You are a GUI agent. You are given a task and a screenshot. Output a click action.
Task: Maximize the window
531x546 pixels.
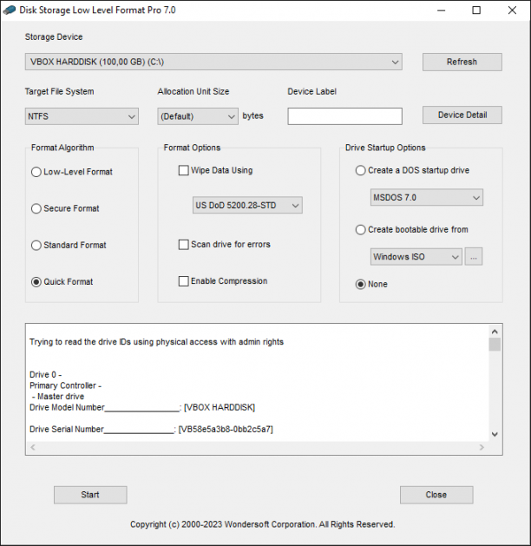pos(476,10)
